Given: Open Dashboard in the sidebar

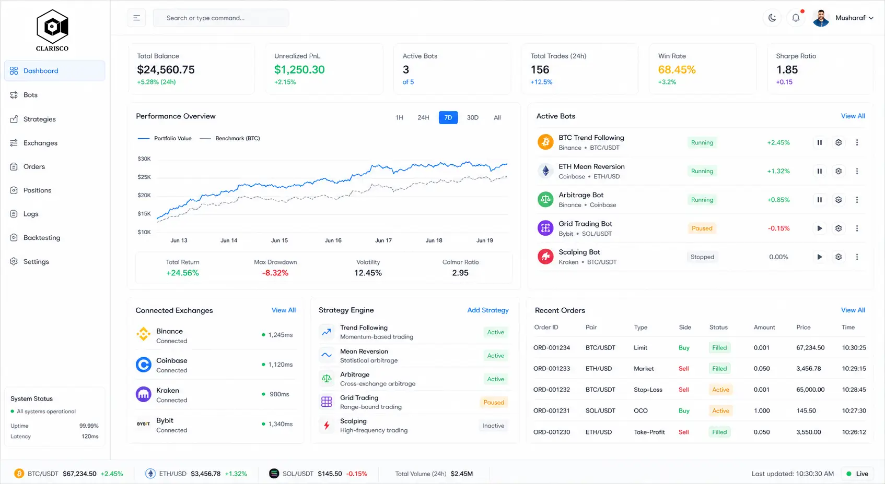Looking at the screenshot, I should (x=55, y=71).
